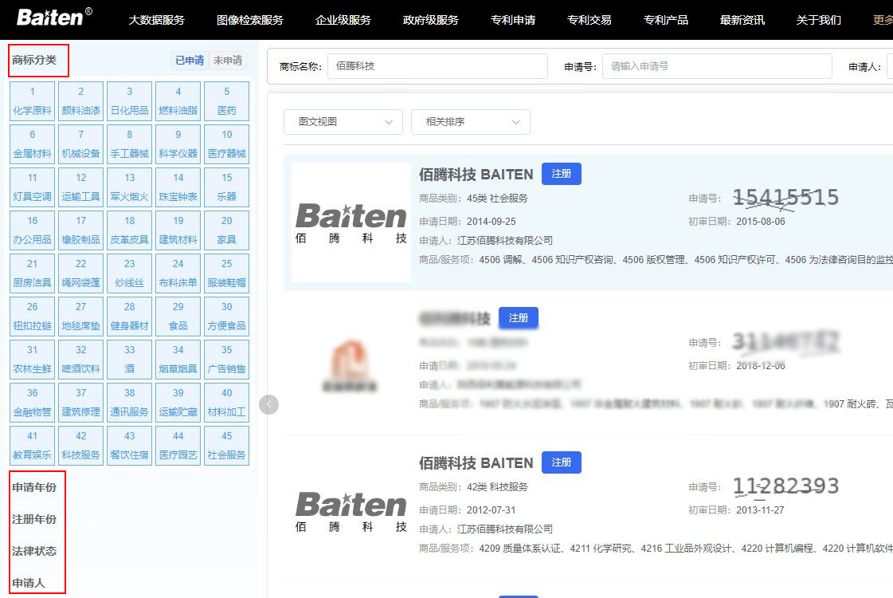Expand the 注册年份 filter
Screen dimensions: 893x598
[35, 519]
